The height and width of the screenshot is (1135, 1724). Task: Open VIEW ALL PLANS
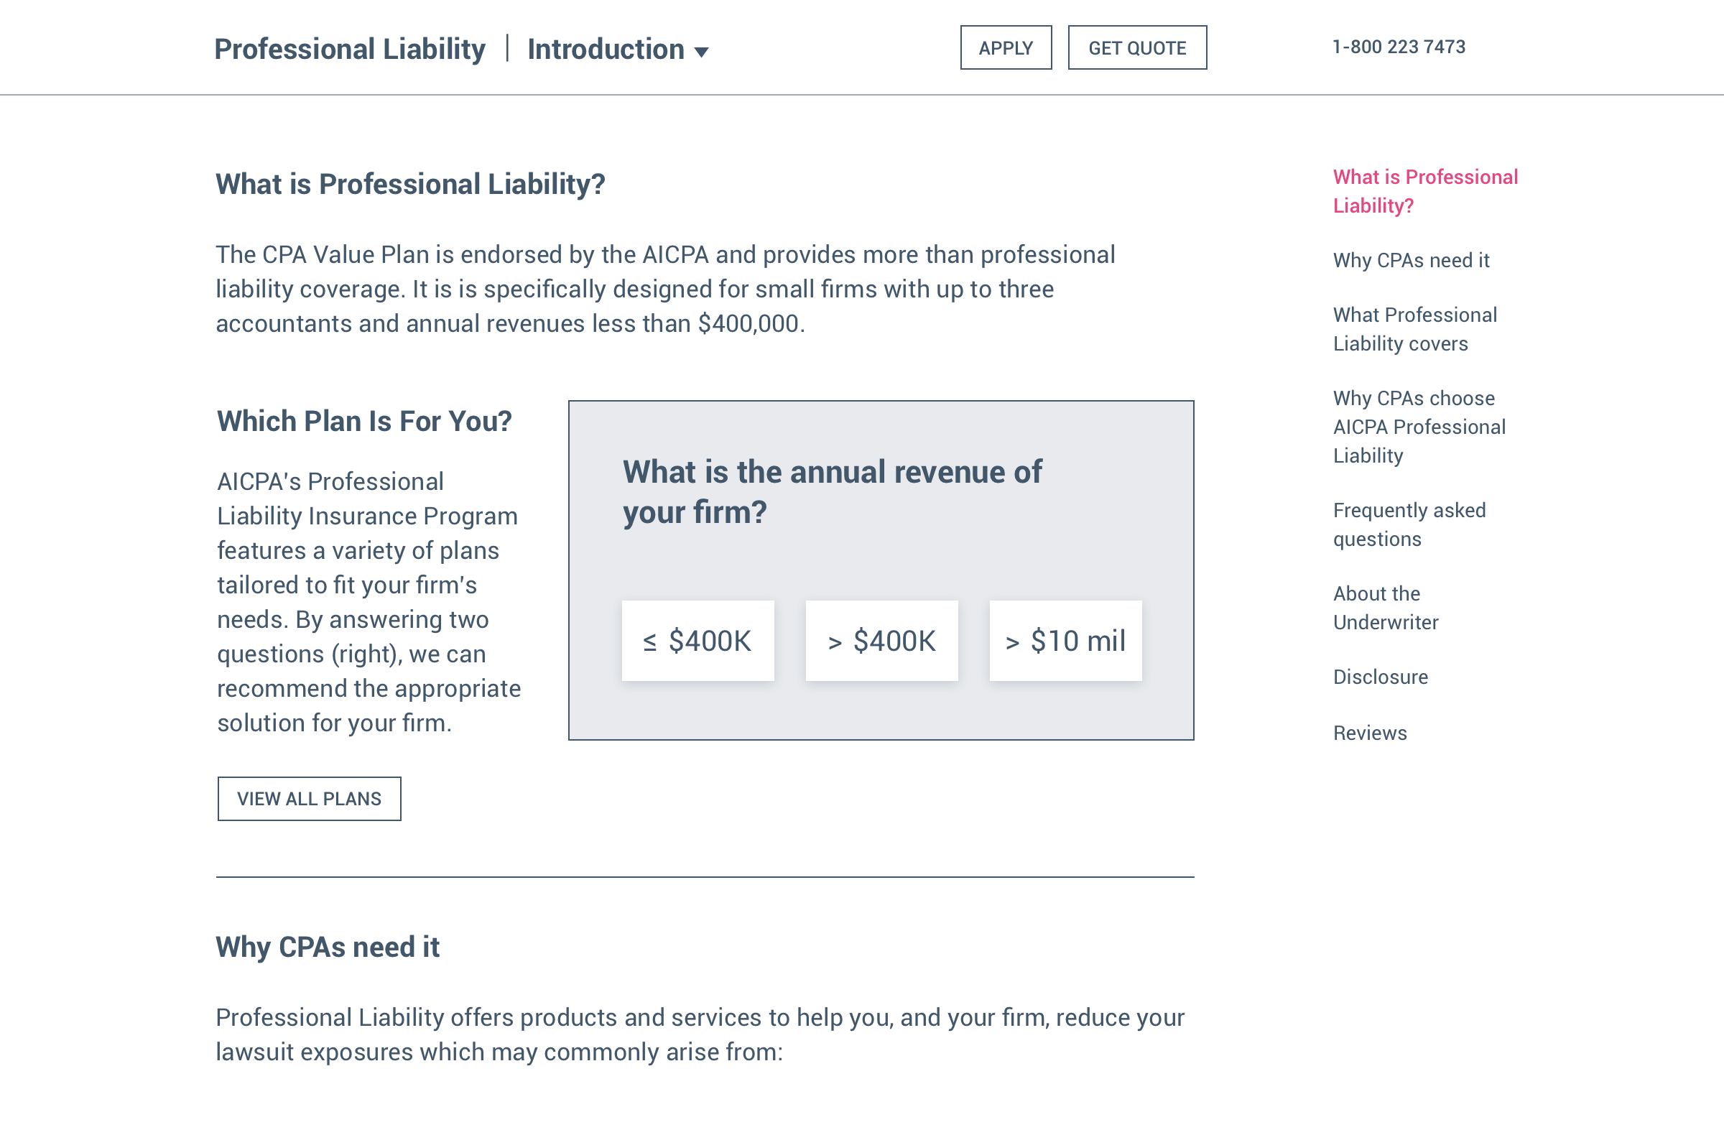click(310, 798)
